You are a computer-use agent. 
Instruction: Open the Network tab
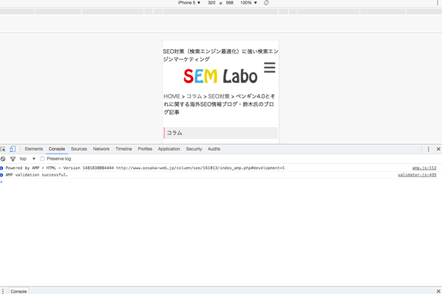[x=101, y=149]
